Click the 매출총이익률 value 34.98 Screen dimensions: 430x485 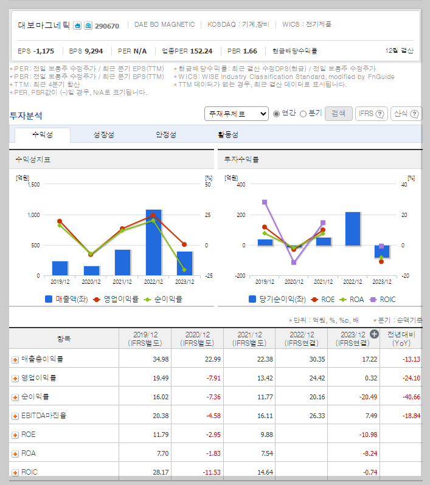click(161, 359)
